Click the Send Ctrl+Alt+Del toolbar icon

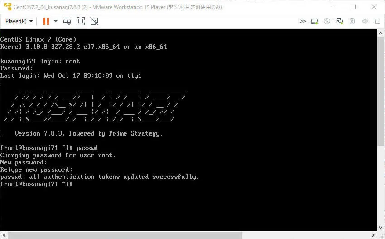[67, 21]
